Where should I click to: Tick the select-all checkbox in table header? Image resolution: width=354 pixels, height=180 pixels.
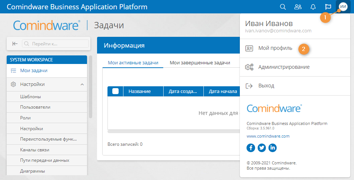click(x=115, y=91)
